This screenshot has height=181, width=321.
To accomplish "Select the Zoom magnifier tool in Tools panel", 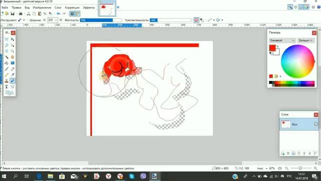I will click(13, 51).
